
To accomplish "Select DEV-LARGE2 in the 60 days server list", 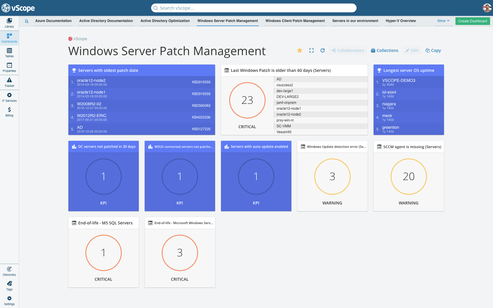I will coord(321,97).
